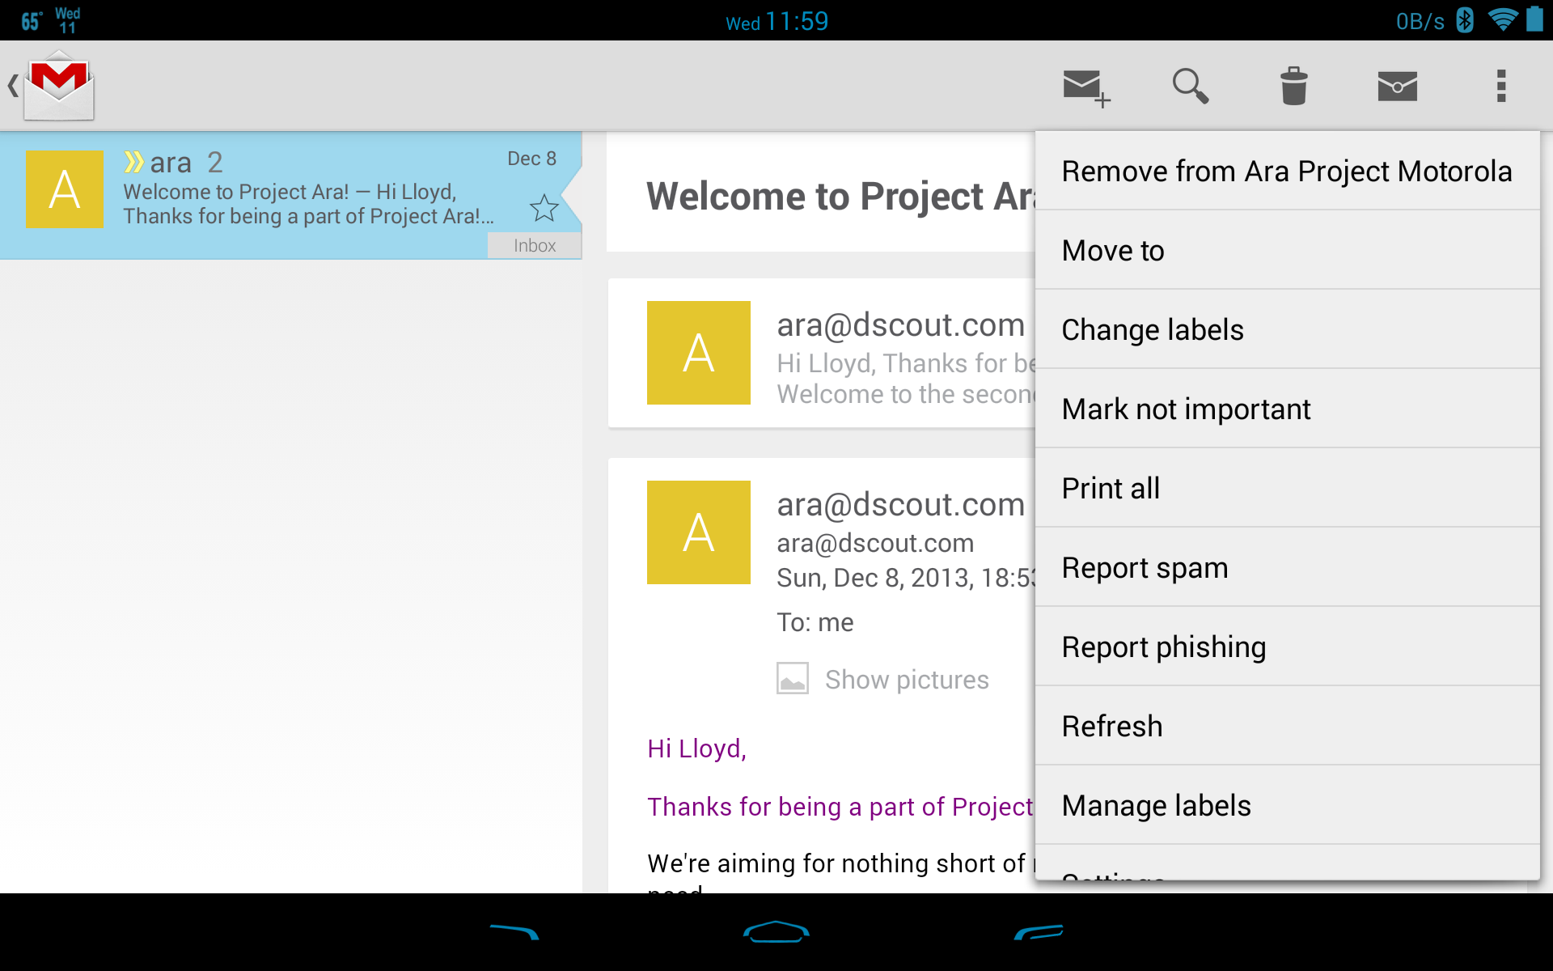1553x971 pixels.
Task: Select the yellow A avatar in conversation list
Action: click(x=65, y=189)
